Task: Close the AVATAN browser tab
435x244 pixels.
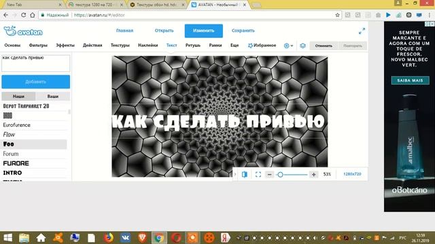Action: click(x=245, y=5)
